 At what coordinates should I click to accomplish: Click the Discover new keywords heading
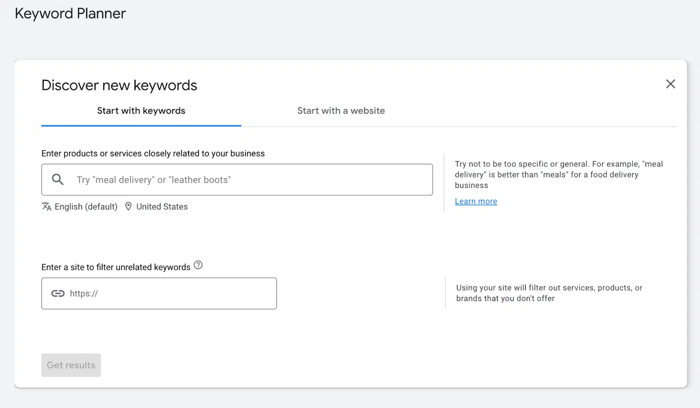pyautogui.click(x=119, y=85)
